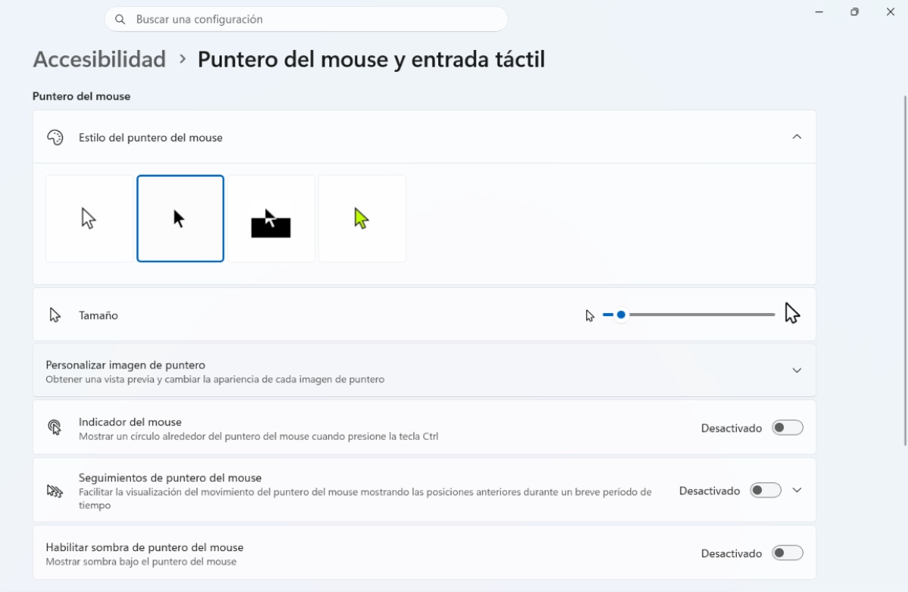
Task: Click the Puntero del mouse section heading
Action: 82,96
